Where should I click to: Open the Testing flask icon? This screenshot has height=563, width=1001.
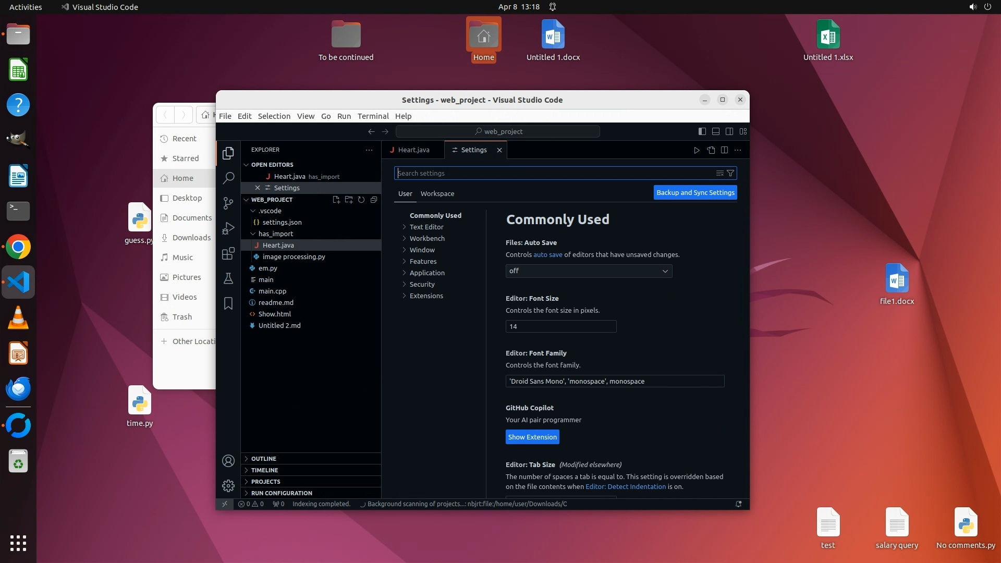(228, 279)
